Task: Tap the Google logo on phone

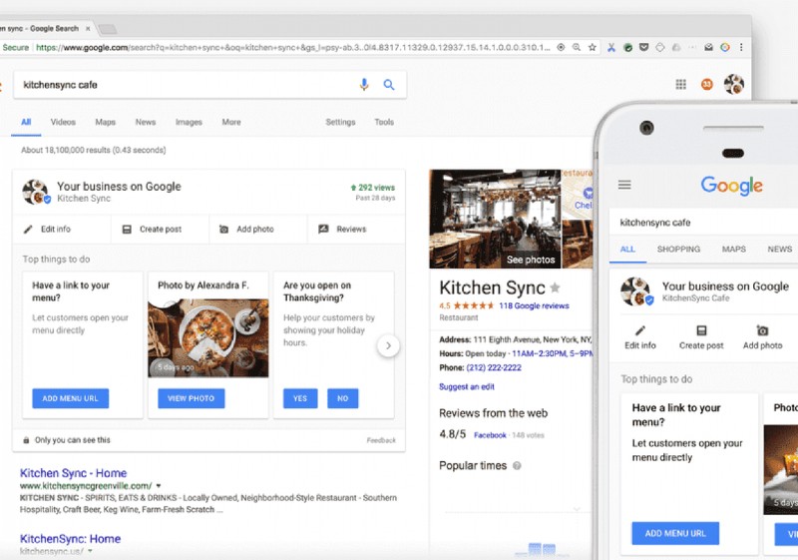Action: click(732, 186)
